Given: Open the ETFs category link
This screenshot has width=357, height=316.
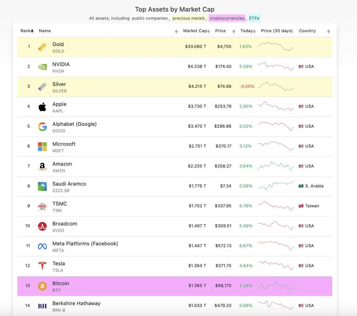Looking at the screenshot, I should 254,18.
